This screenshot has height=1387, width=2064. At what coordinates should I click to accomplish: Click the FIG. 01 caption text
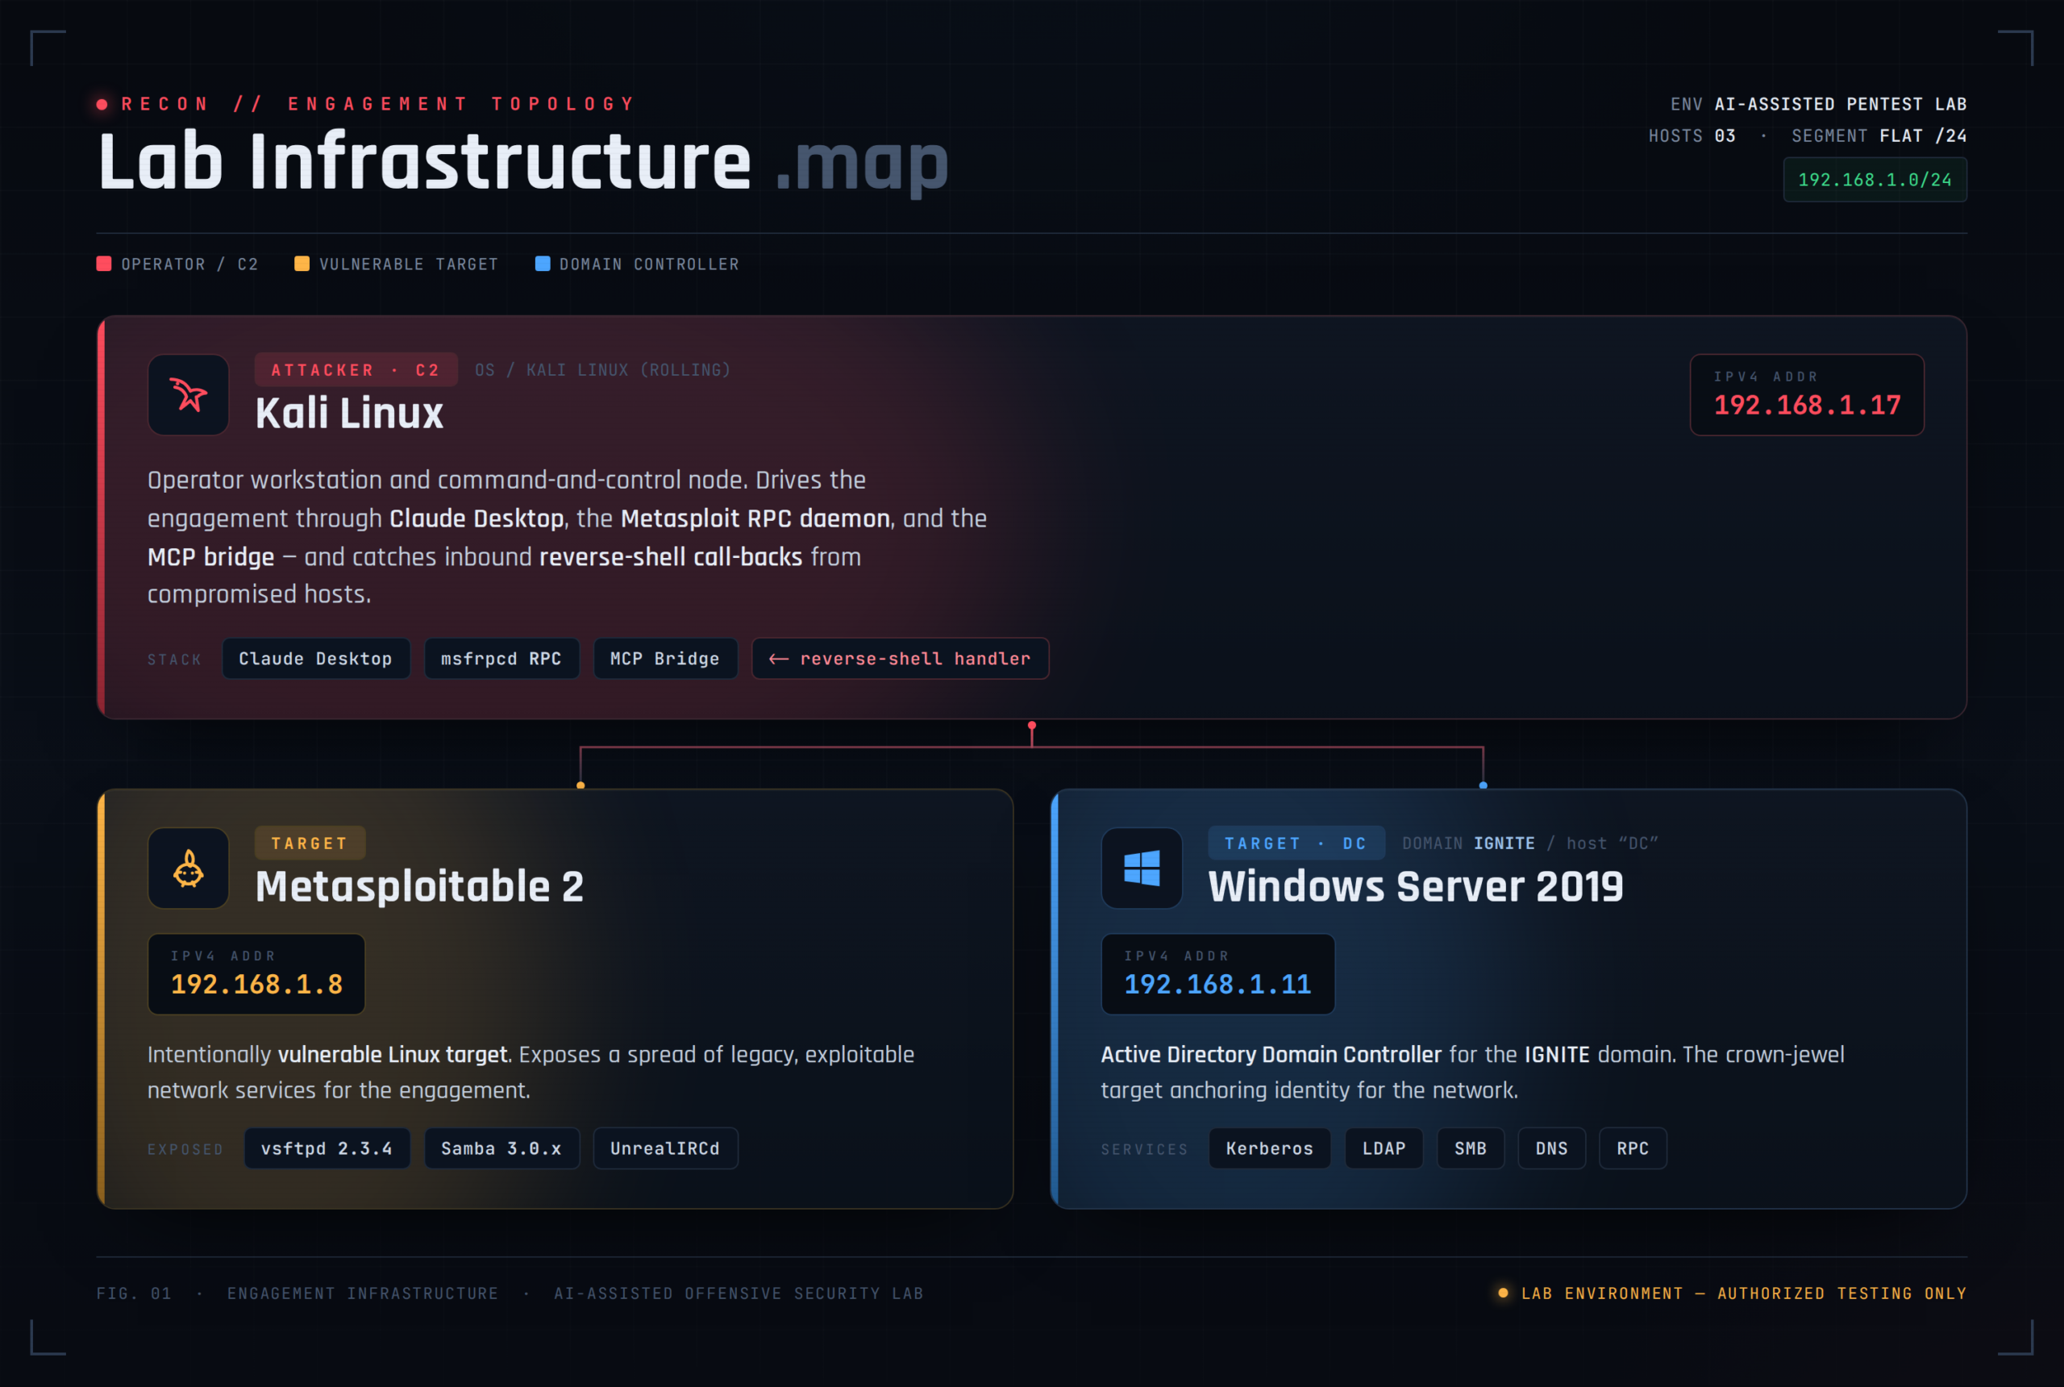pyautogui.click(x=134, y=1293)
